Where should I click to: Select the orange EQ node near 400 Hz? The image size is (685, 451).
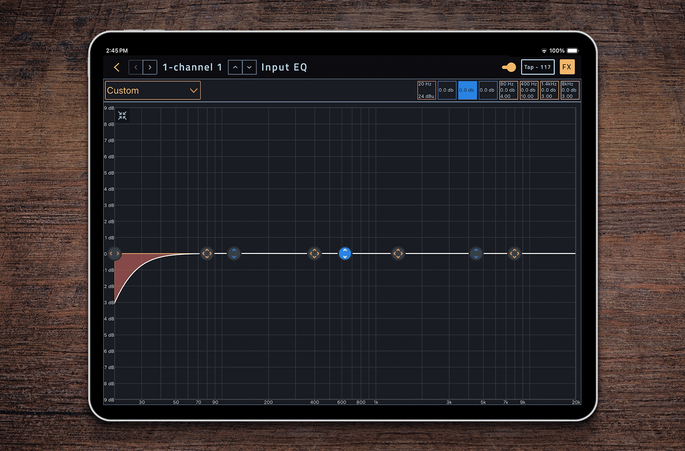314,253
